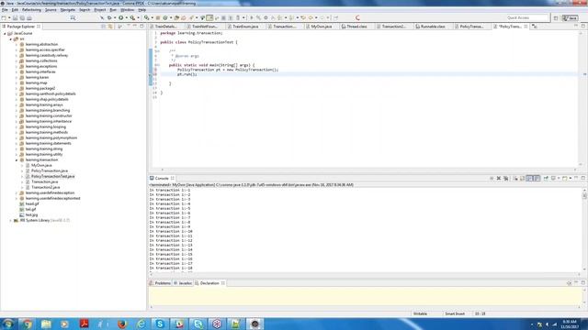The image size is (588, 330).
Task: Open the Help menu
Action: [x=142, y=10]
